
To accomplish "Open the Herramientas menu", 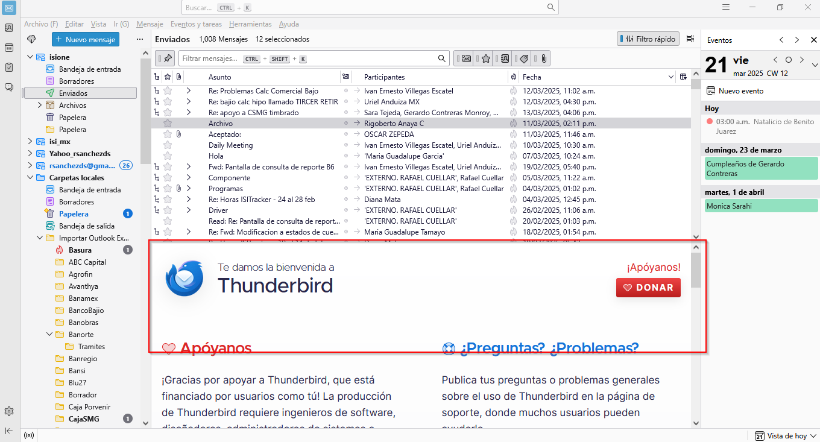I will (x=250, y=24).
